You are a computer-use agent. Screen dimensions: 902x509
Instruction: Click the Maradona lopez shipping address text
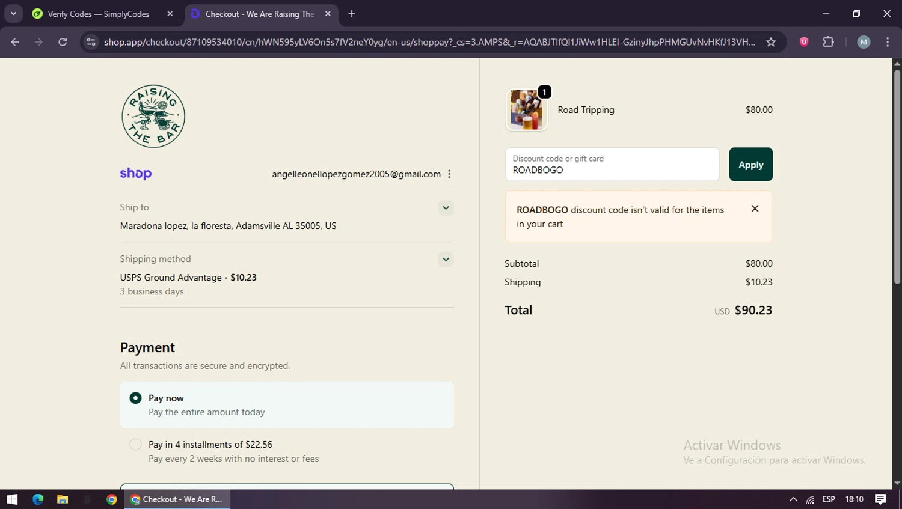click(228, 226)
